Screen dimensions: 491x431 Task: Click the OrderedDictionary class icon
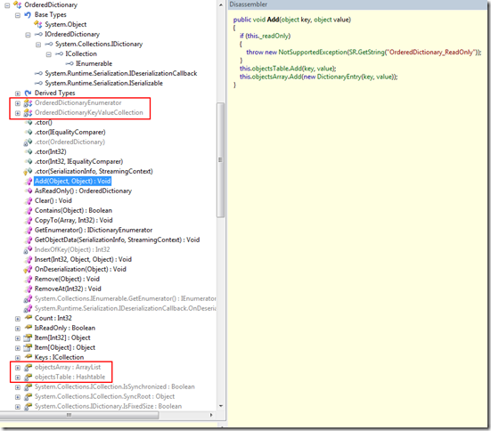17,5
